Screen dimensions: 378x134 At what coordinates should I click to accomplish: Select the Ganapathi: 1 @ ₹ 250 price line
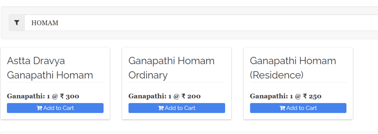286,96
